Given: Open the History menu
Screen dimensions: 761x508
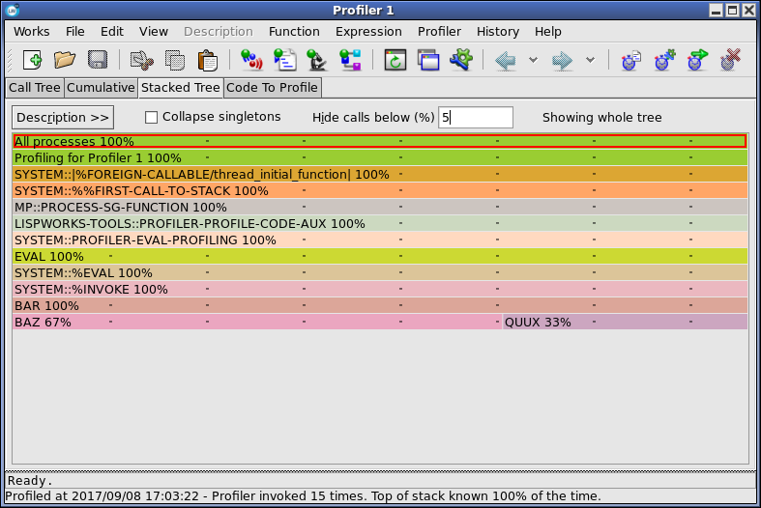Looking at the screenshot, I should click(498, 32).
